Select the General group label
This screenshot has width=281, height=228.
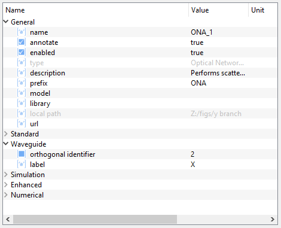[23, 22]
